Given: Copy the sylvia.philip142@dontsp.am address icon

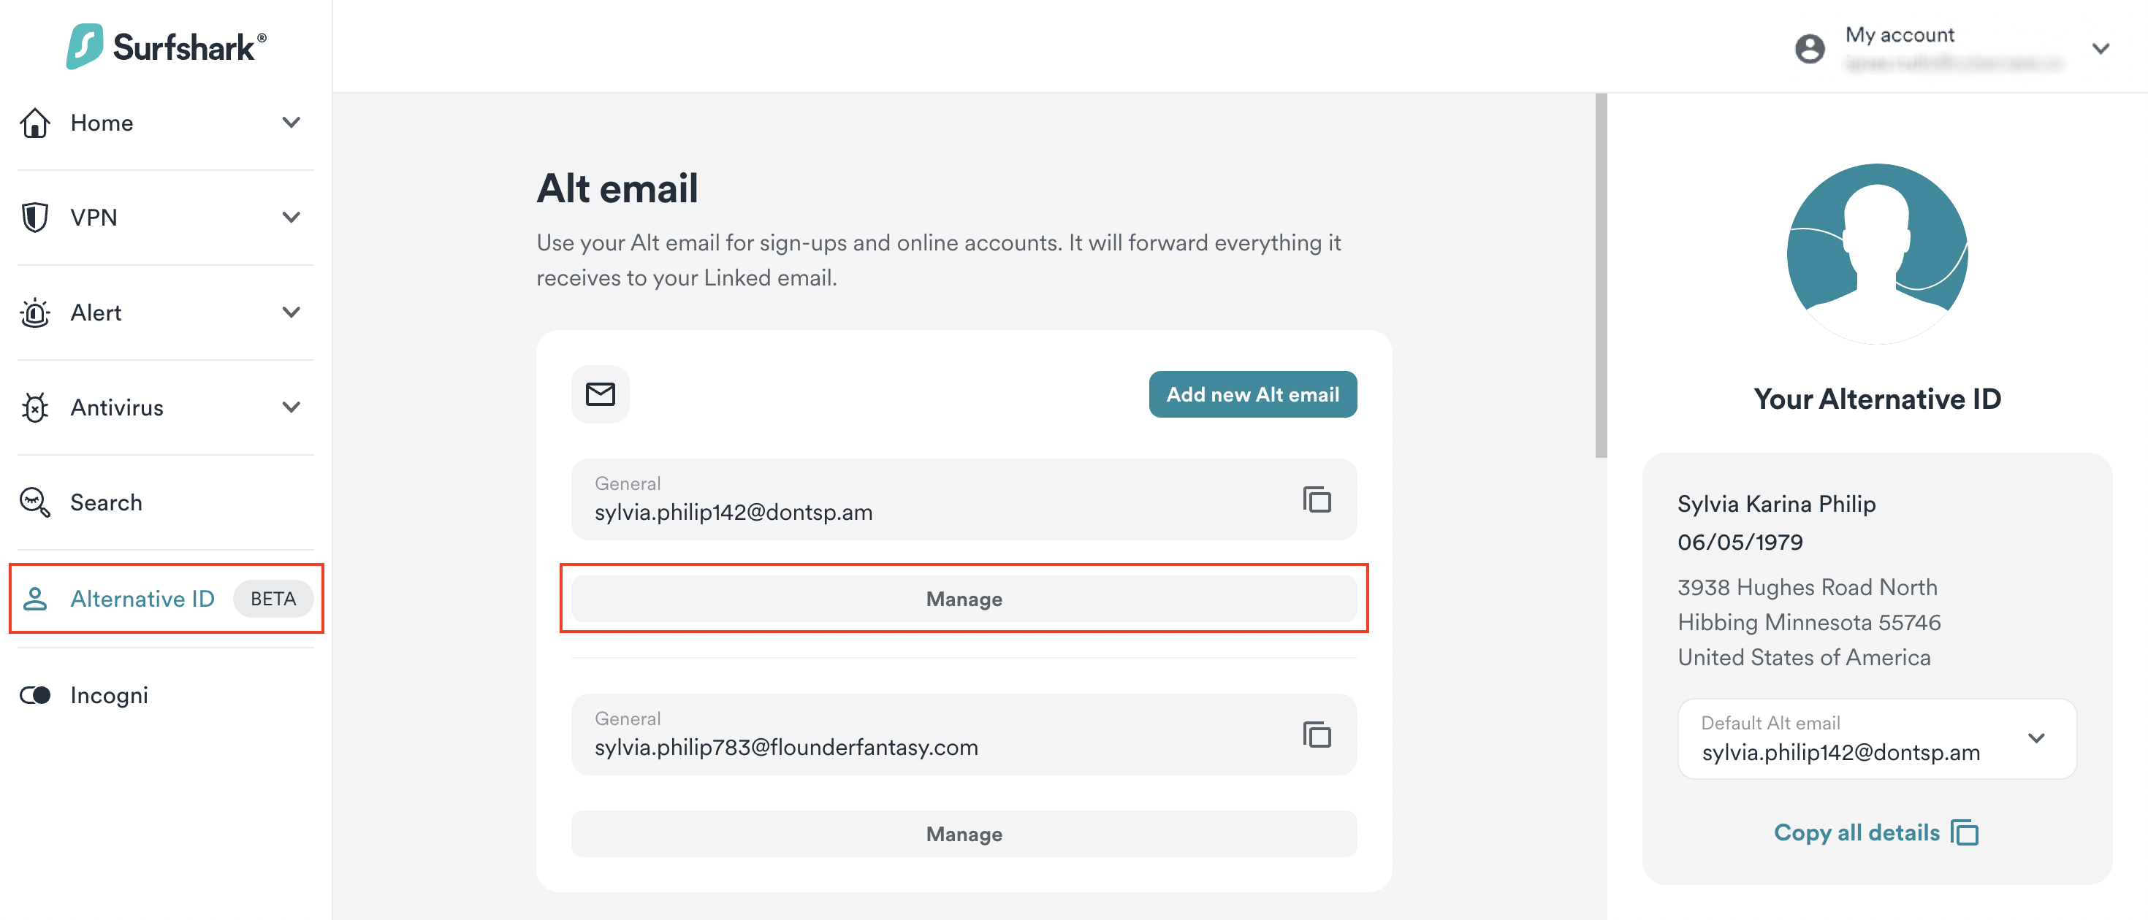Looking at the screenshot, I should (x=1316, y=500).
